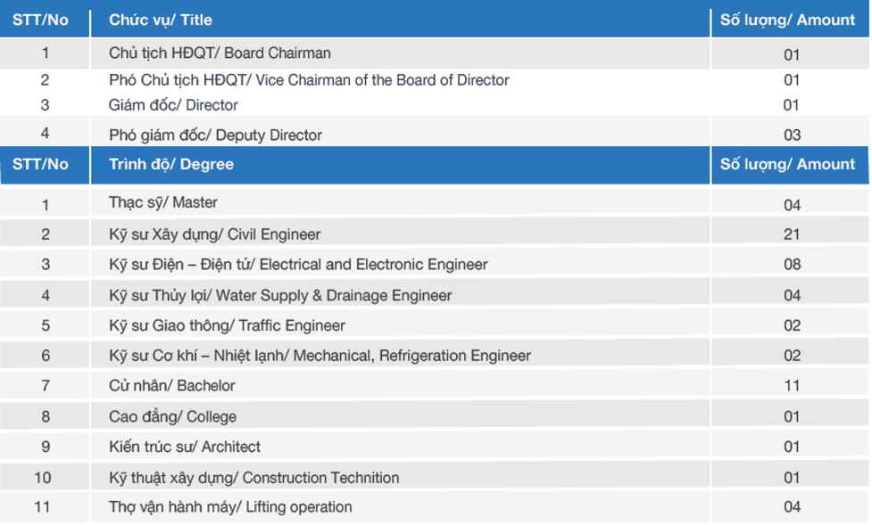The image size is (872, 525).
Task: Click the "Thạc sỹ/ Master" row
Action: click(x=435, y=202)
